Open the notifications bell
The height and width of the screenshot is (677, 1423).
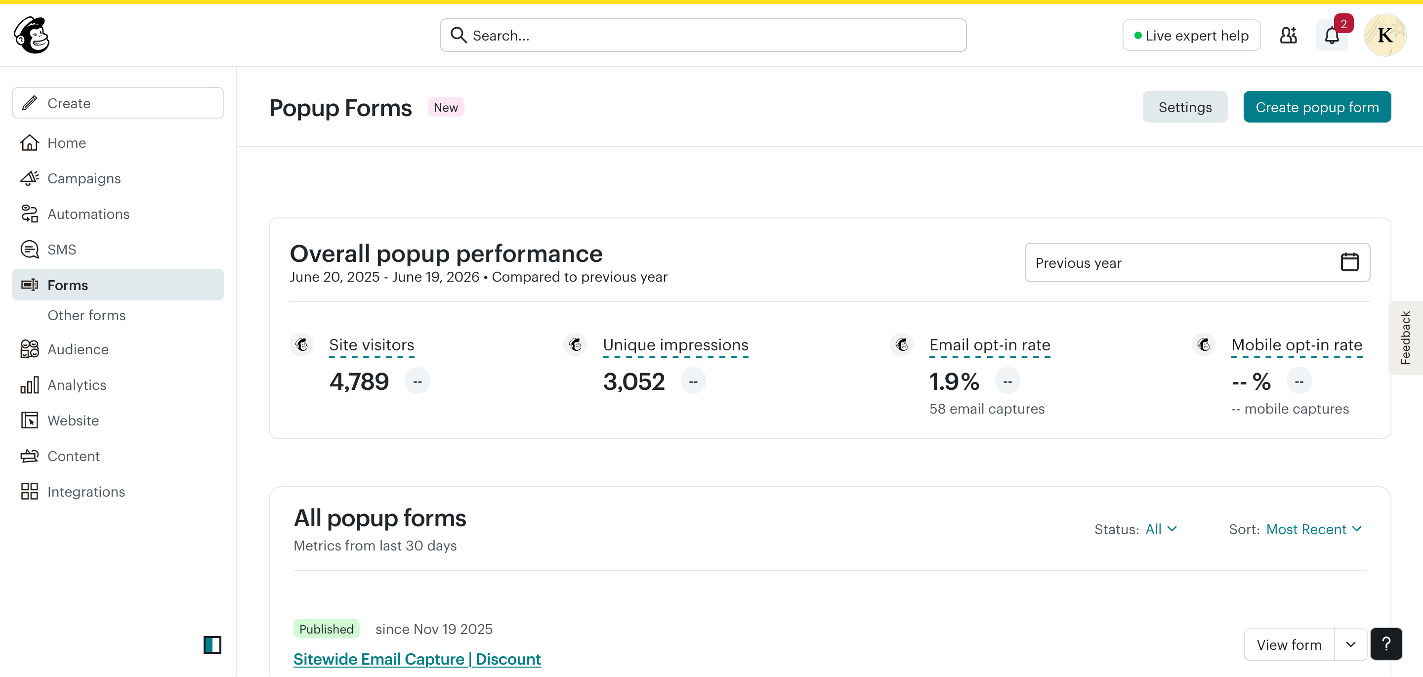tap(1332, 36)
